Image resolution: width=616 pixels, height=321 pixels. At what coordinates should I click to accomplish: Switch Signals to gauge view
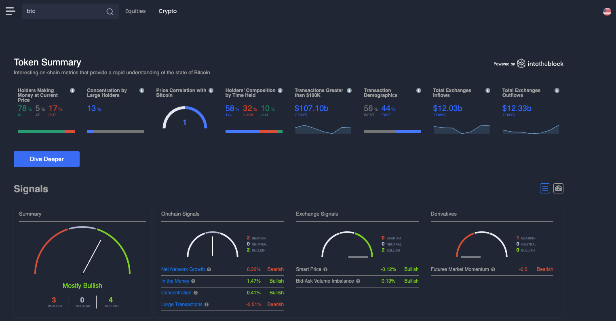(558, 188)
